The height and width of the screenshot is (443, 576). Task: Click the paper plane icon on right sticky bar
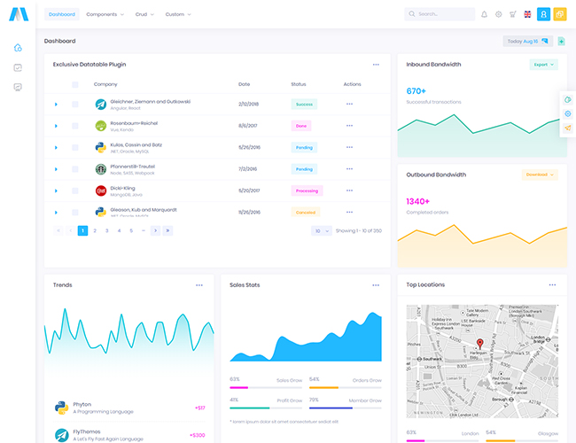coord(567,128)
